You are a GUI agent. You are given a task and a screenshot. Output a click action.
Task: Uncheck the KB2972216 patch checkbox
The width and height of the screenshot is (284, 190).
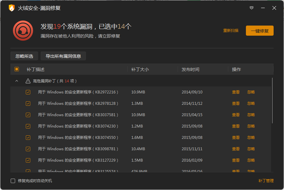click(x=28, y=92)
